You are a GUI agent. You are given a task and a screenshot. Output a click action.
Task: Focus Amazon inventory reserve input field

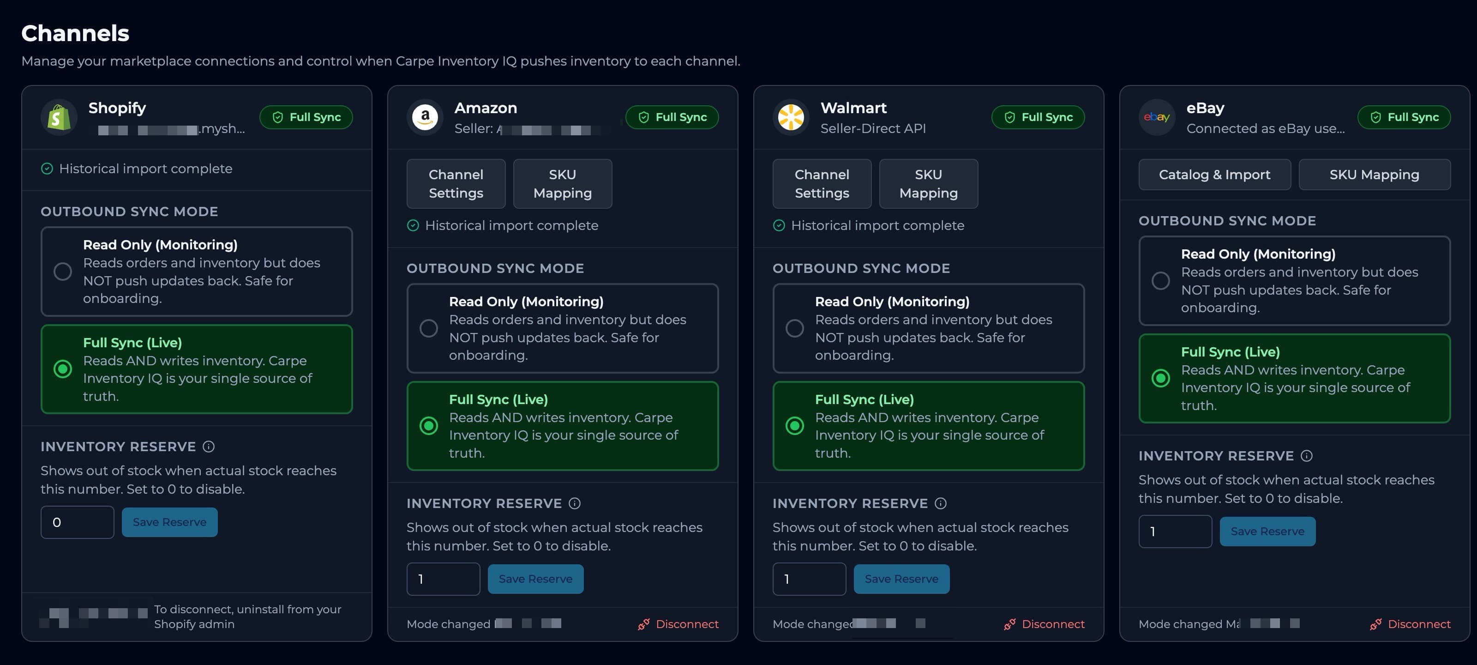pos(443,579)
